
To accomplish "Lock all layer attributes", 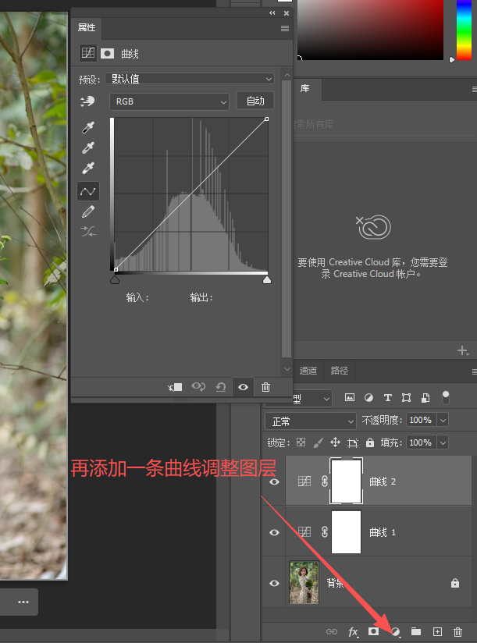I will 370,442.
